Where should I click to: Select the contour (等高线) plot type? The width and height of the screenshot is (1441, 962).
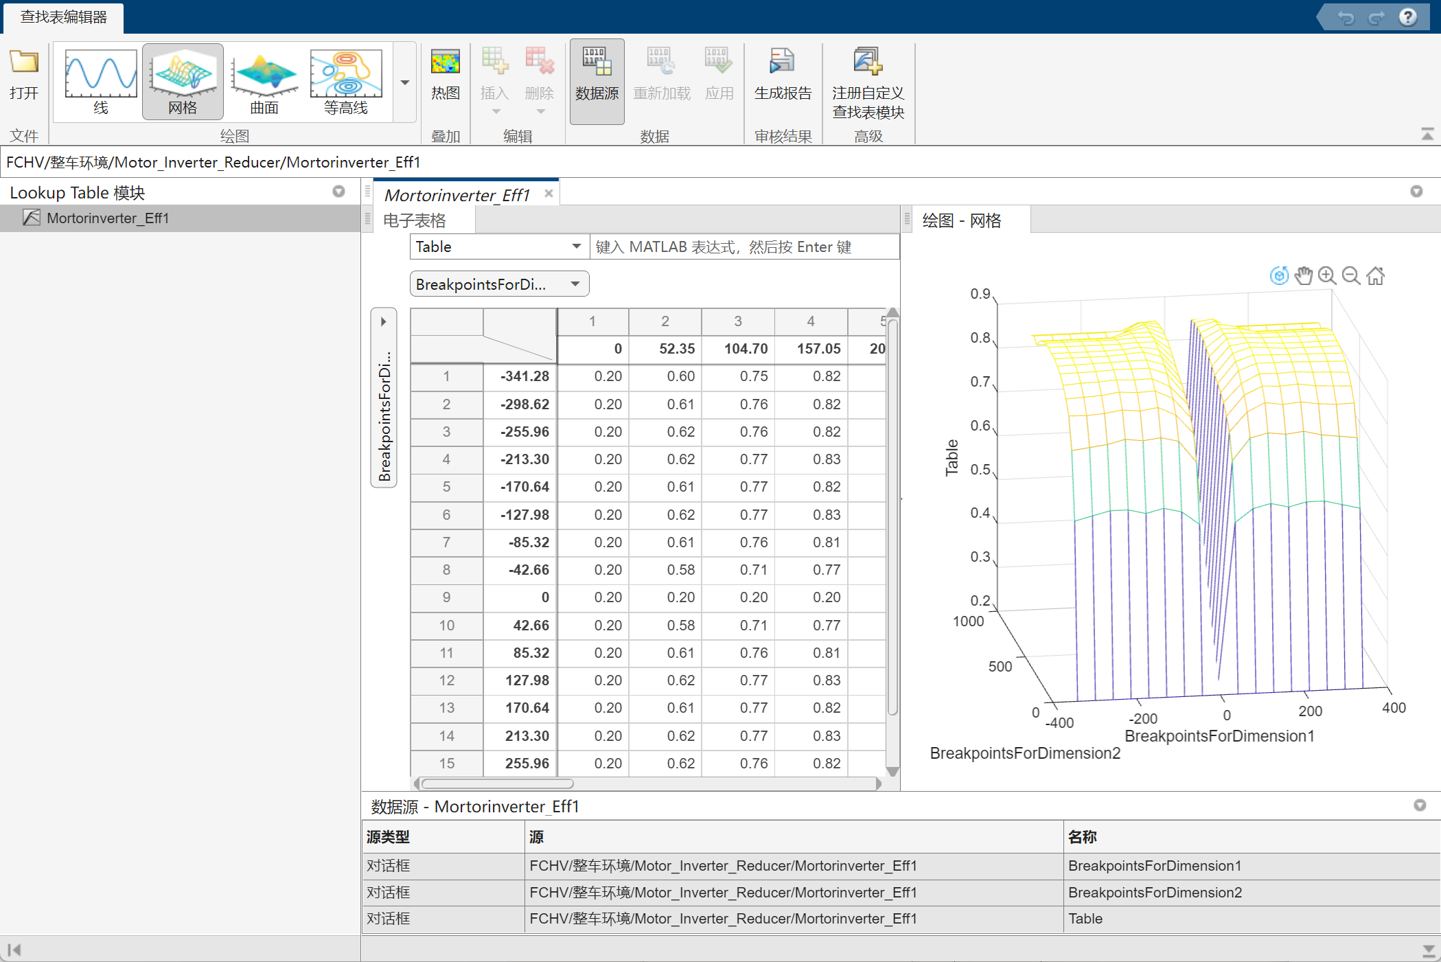346,82
